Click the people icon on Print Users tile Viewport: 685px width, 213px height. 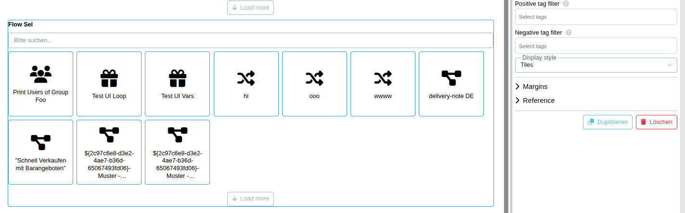pyautogui.click(x=40, y=74)
